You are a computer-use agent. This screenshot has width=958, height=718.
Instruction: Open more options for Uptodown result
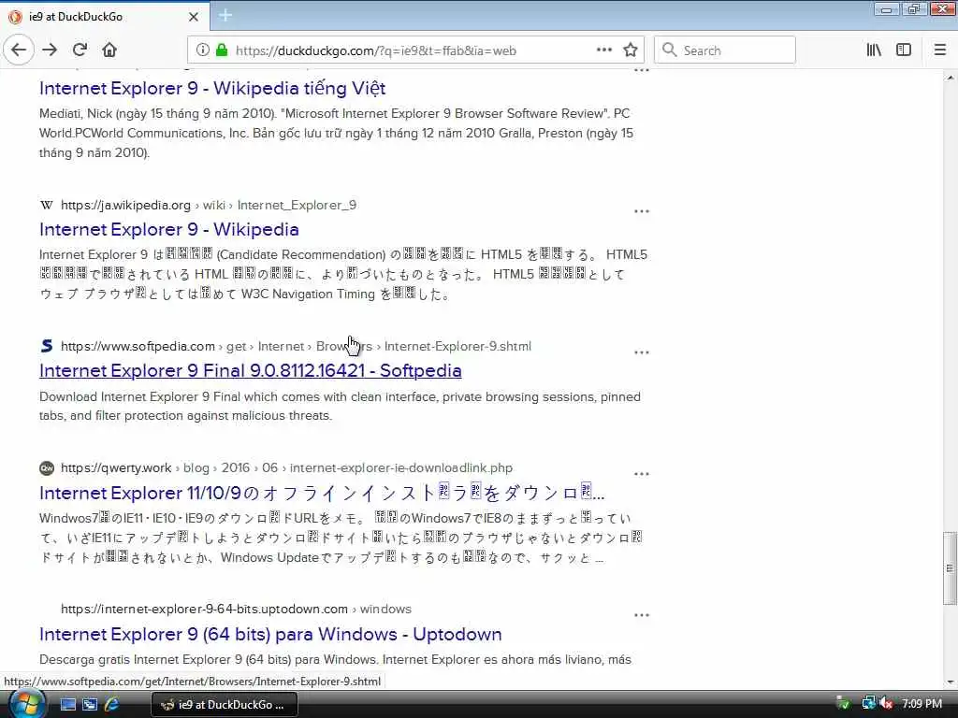642,615
